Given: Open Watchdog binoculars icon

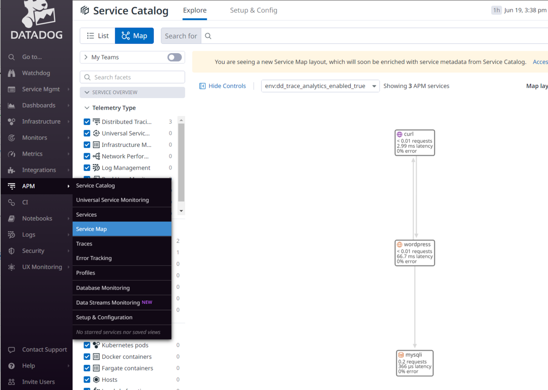Looking at the screenshot, I should (11, 73).
